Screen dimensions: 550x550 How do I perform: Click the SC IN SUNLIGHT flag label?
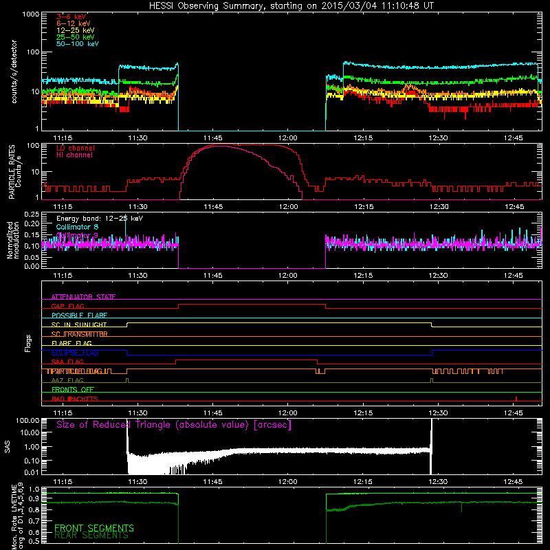coord(79,324)
